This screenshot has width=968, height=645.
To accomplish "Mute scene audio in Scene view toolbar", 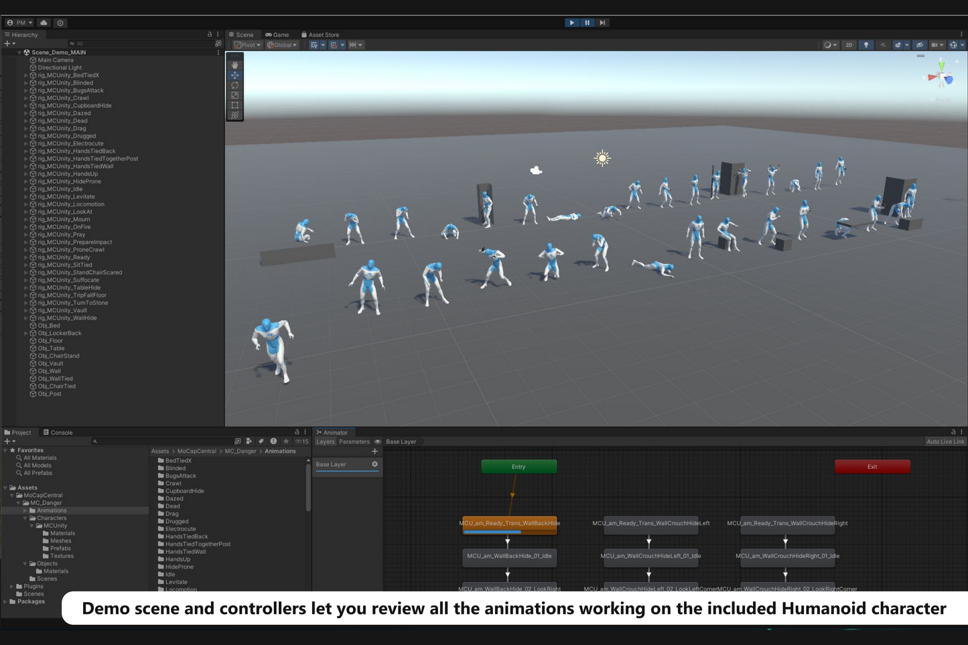I will (882, 45).
